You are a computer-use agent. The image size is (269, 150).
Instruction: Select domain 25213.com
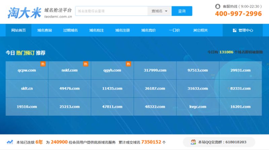tap(70, 106)
